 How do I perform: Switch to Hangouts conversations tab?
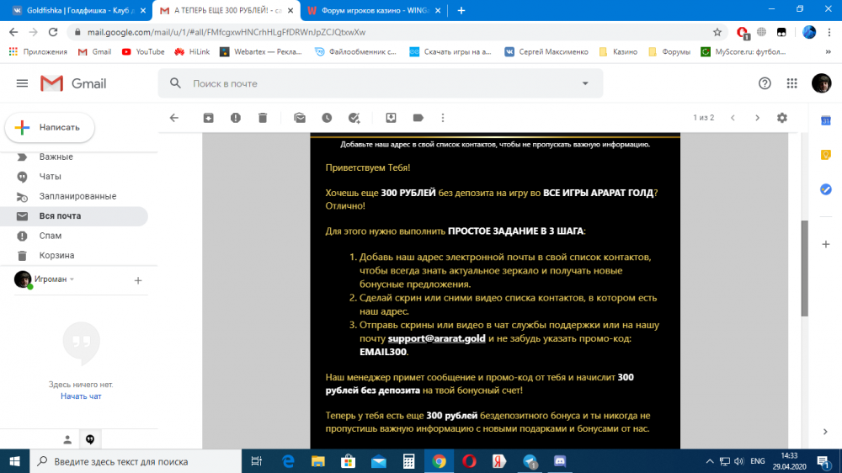coord(90,439)
